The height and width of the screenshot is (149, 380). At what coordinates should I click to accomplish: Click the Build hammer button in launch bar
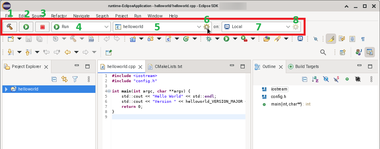tap(9, 26)
